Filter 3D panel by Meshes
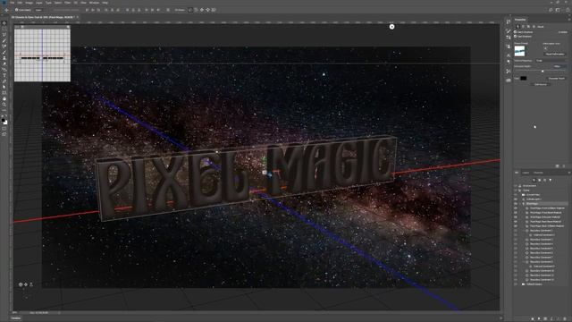Image resolution: width=572 pixels, height=322 pixels. (540, 180)
